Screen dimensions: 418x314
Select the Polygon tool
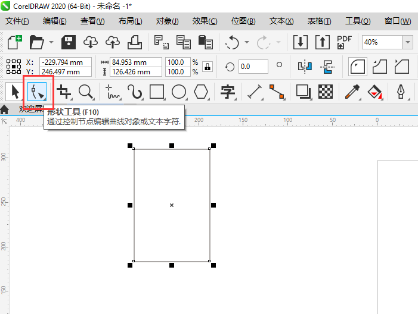coord(201,92)
